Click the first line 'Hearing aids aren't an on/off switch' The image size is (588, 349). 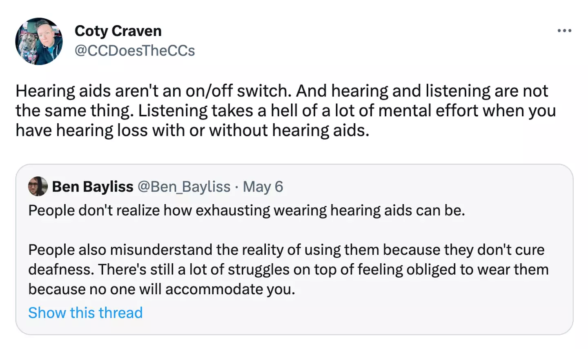(153, 91)
